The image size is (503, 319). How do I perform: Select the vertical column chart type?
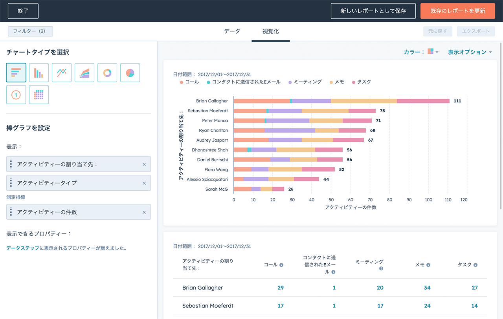[x=39, y=73]
